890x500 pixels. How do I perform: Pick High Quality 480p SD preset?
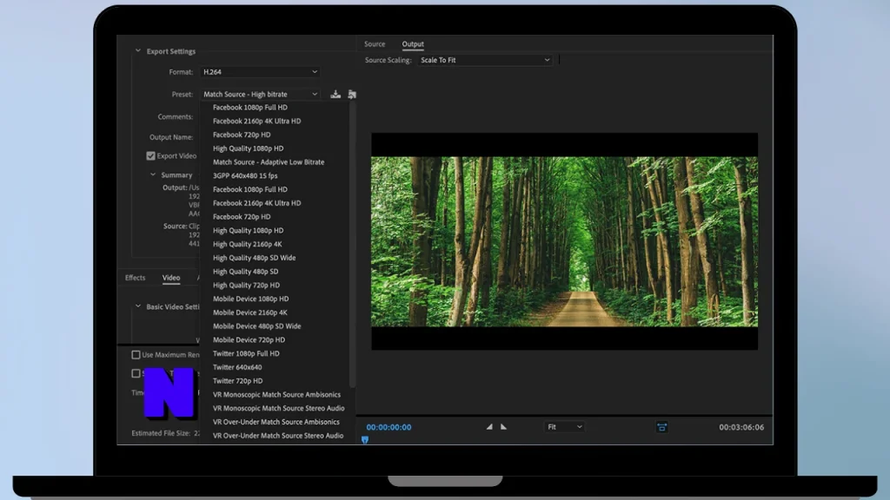(x=245, y=272)
